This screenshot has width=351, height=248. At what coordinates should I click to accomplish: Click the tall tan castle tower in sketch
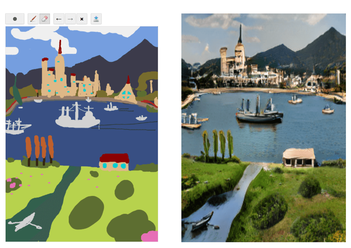(x=60, y=67)
